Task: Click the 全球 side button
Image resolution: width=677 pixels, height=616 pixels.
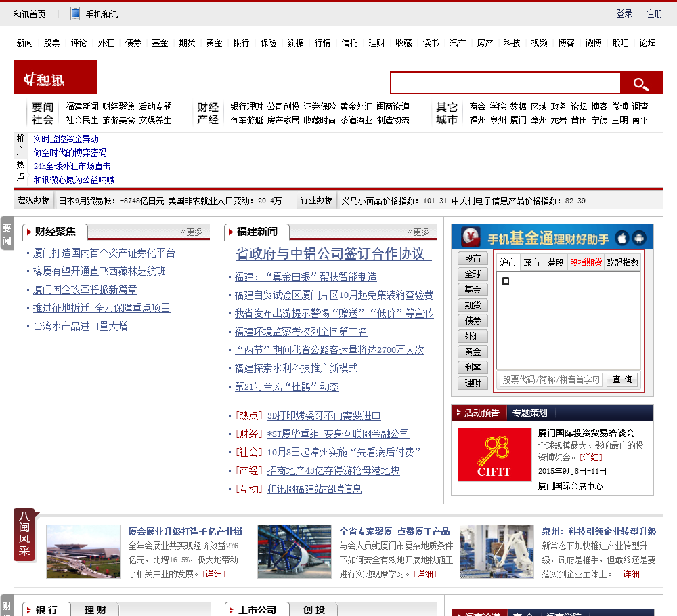Action: [x=473, y=274]
